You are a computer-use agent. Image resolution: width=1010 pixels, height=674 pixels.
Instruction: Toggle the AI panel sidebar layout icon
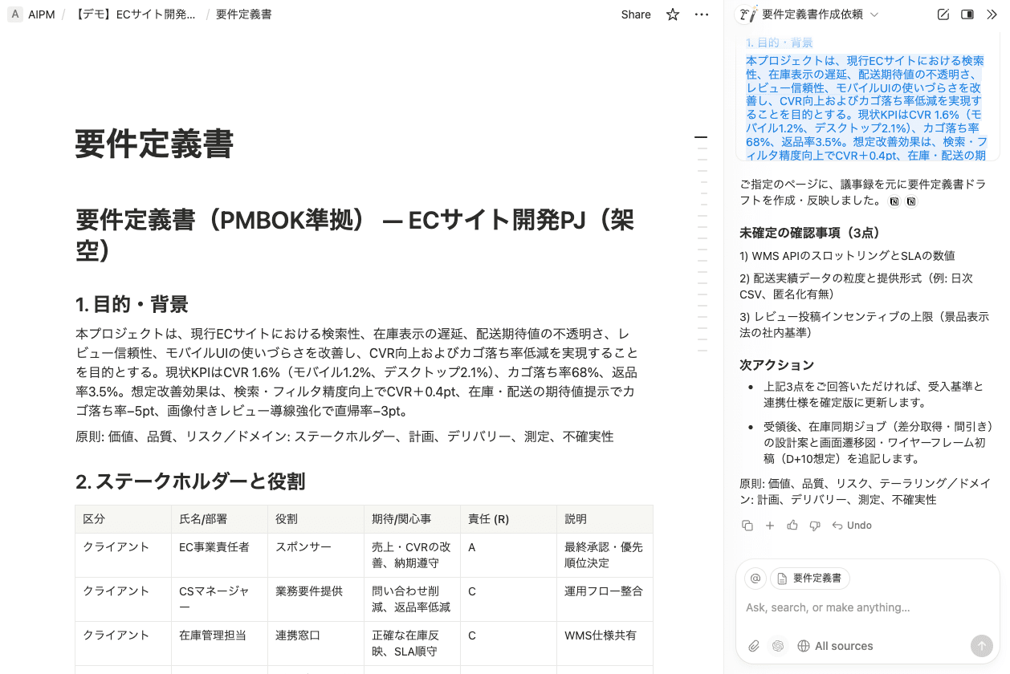[x=967, y=14]
